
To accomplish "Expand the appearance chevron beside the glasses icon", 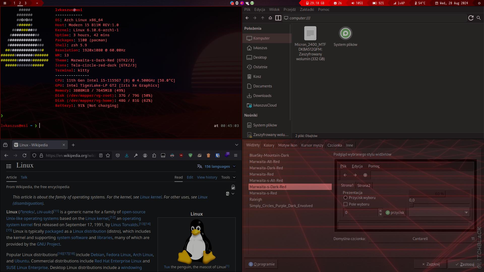I will [233, 194].
